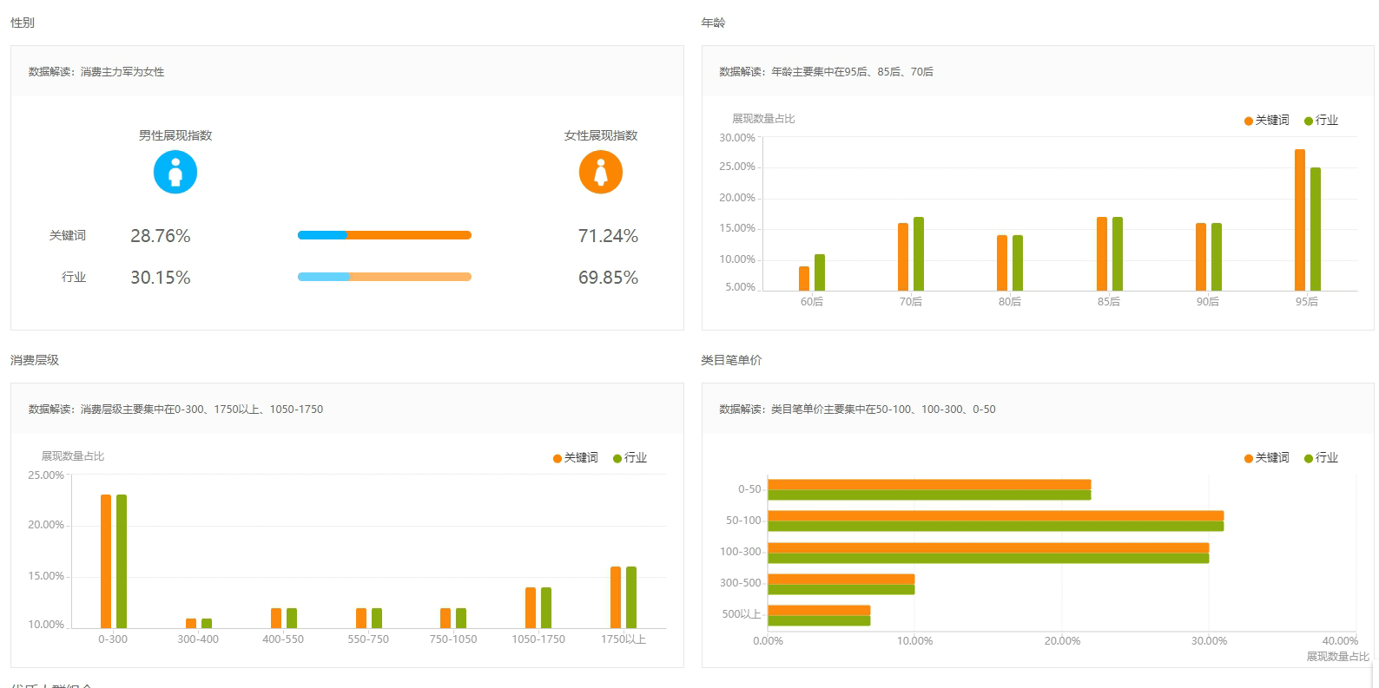Click the orange 50-100 price bar
1379x688 pixels.
click(x=995, y=516)
